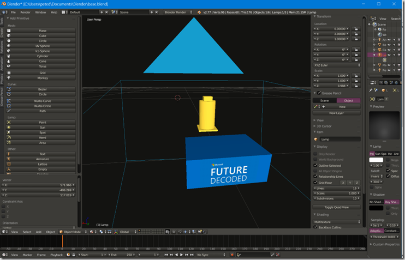Add a Bezier curve

40,89
